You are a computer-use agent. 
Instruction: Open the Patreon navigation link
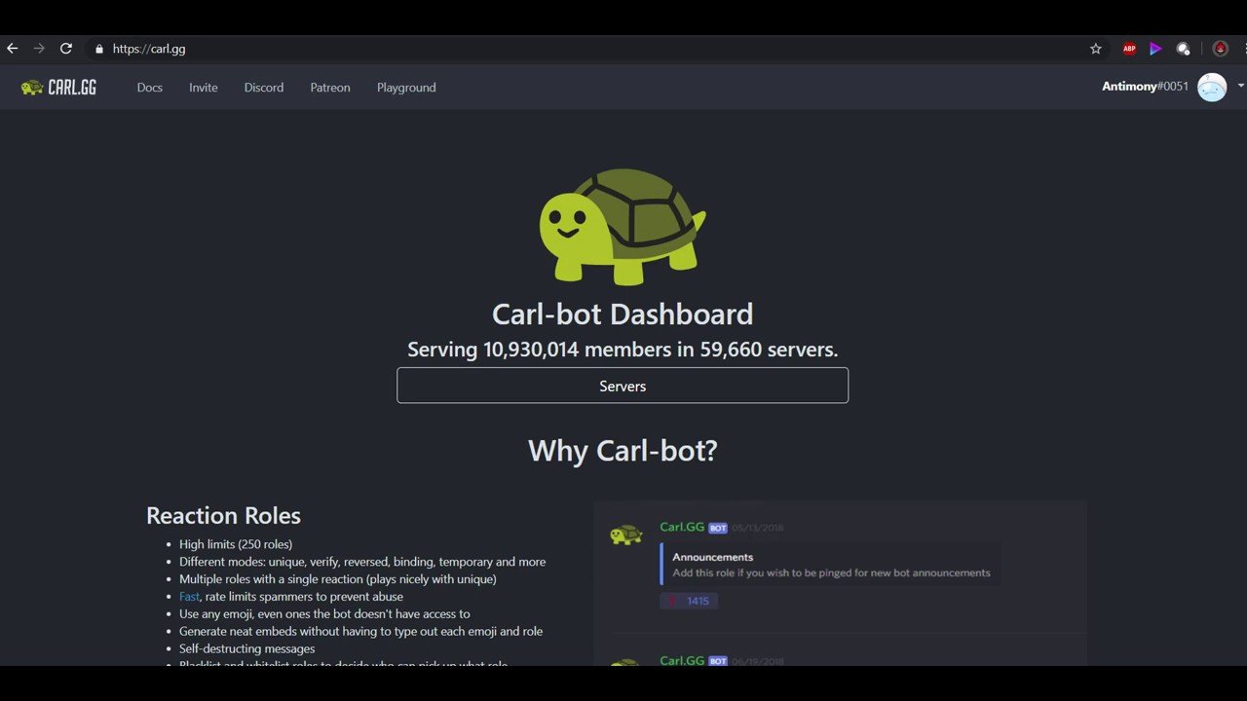click(x=330, y=88)
